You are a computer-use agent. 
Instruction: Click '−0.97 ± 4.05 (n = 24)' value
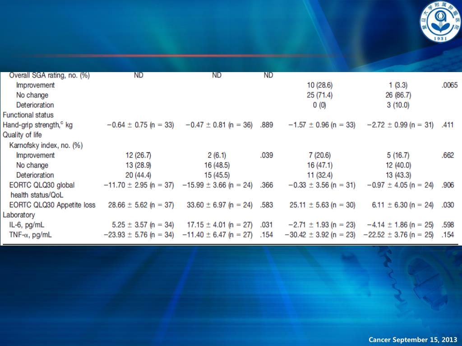(x=401, y=185)
